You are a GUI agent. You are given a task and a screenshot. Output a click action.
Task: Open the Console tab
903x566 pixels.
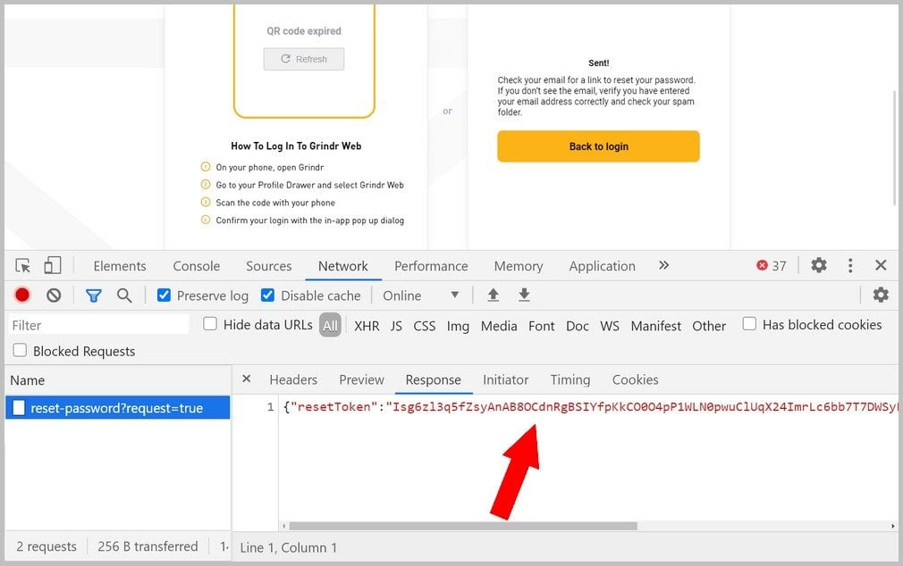(197, 266)
